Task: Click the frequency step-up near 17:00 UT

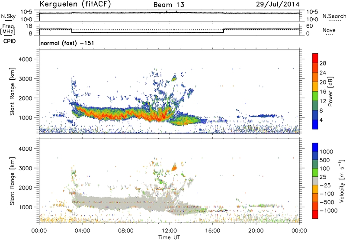Action: pyautogui.click(x=224, y=31)
